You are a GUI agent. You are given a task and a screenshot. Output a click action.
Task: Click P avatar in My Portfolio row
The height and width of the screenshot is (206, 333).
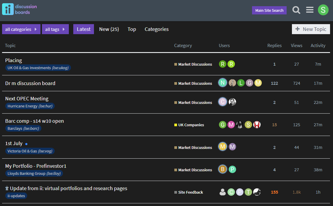[232, 170]
